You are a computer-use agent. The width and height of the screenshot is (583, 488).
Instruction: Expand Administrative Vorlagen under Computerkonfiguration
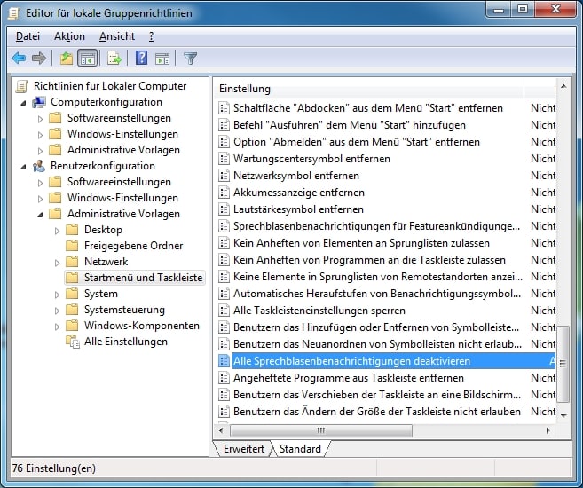tap(40, 151)
